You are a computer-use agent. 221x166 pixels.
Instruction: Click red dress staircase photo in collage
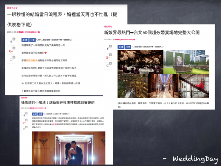(194, 86)
